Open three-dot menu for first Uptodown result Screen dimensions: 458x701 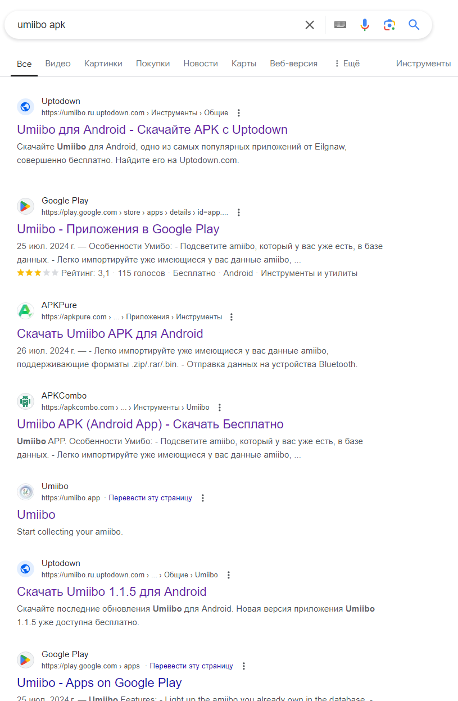click(x=239, y=113)
